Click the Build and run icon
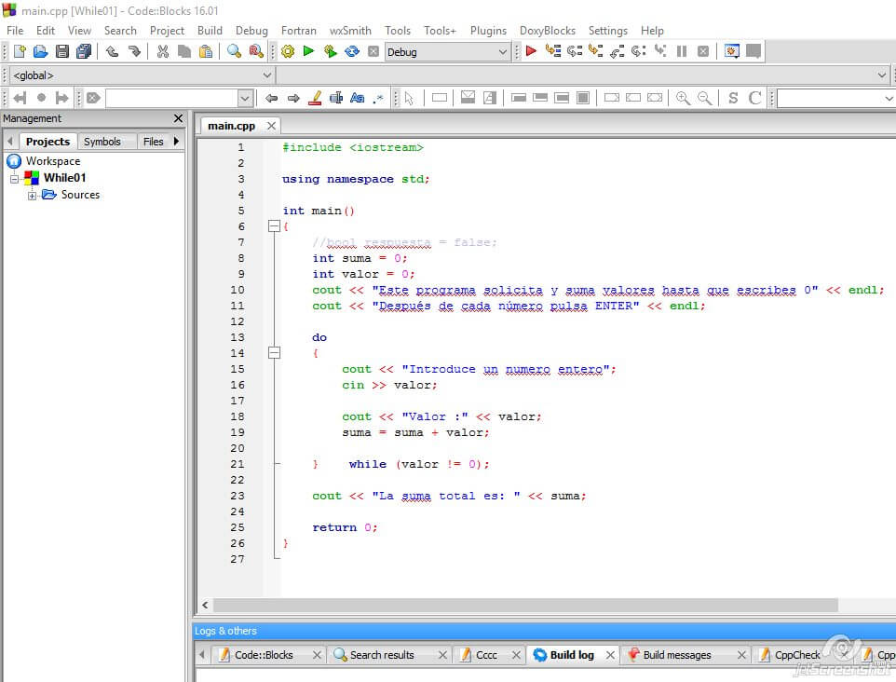Screen dimensions: 896x682 pos(331,51)
